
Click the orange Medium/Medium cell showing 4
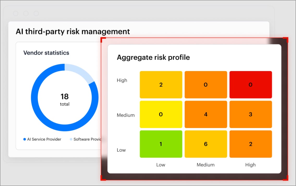[x=206, y=114]
